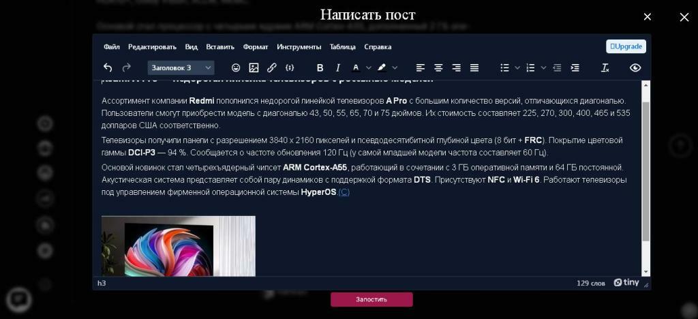Submit the post with Запостить
The width and height of the screenshot is (698, 319).
[371, 299]
